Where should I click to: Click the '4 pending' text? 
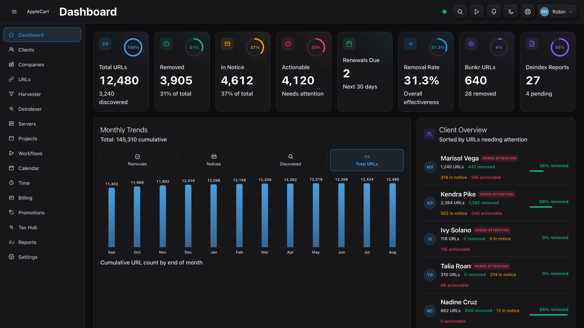(x=539, y=94)
